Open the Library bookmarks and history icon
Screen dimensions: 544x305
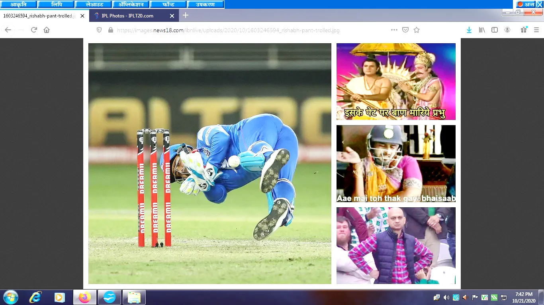coord(482,30)
